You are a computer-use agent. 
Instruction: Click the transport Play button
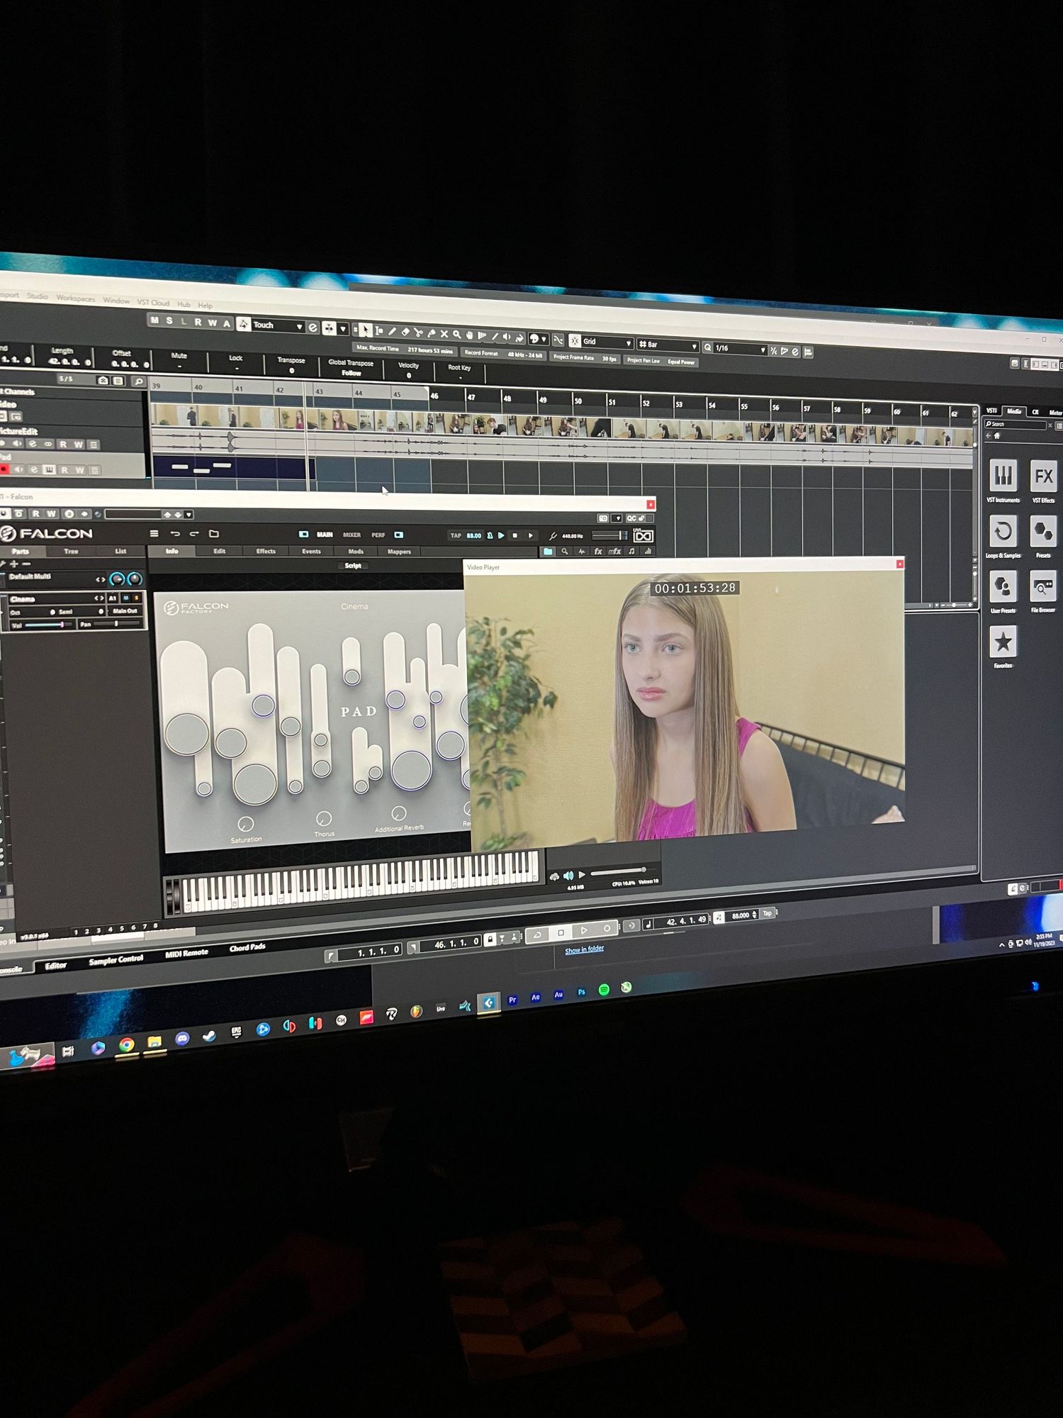click(584, 930)
